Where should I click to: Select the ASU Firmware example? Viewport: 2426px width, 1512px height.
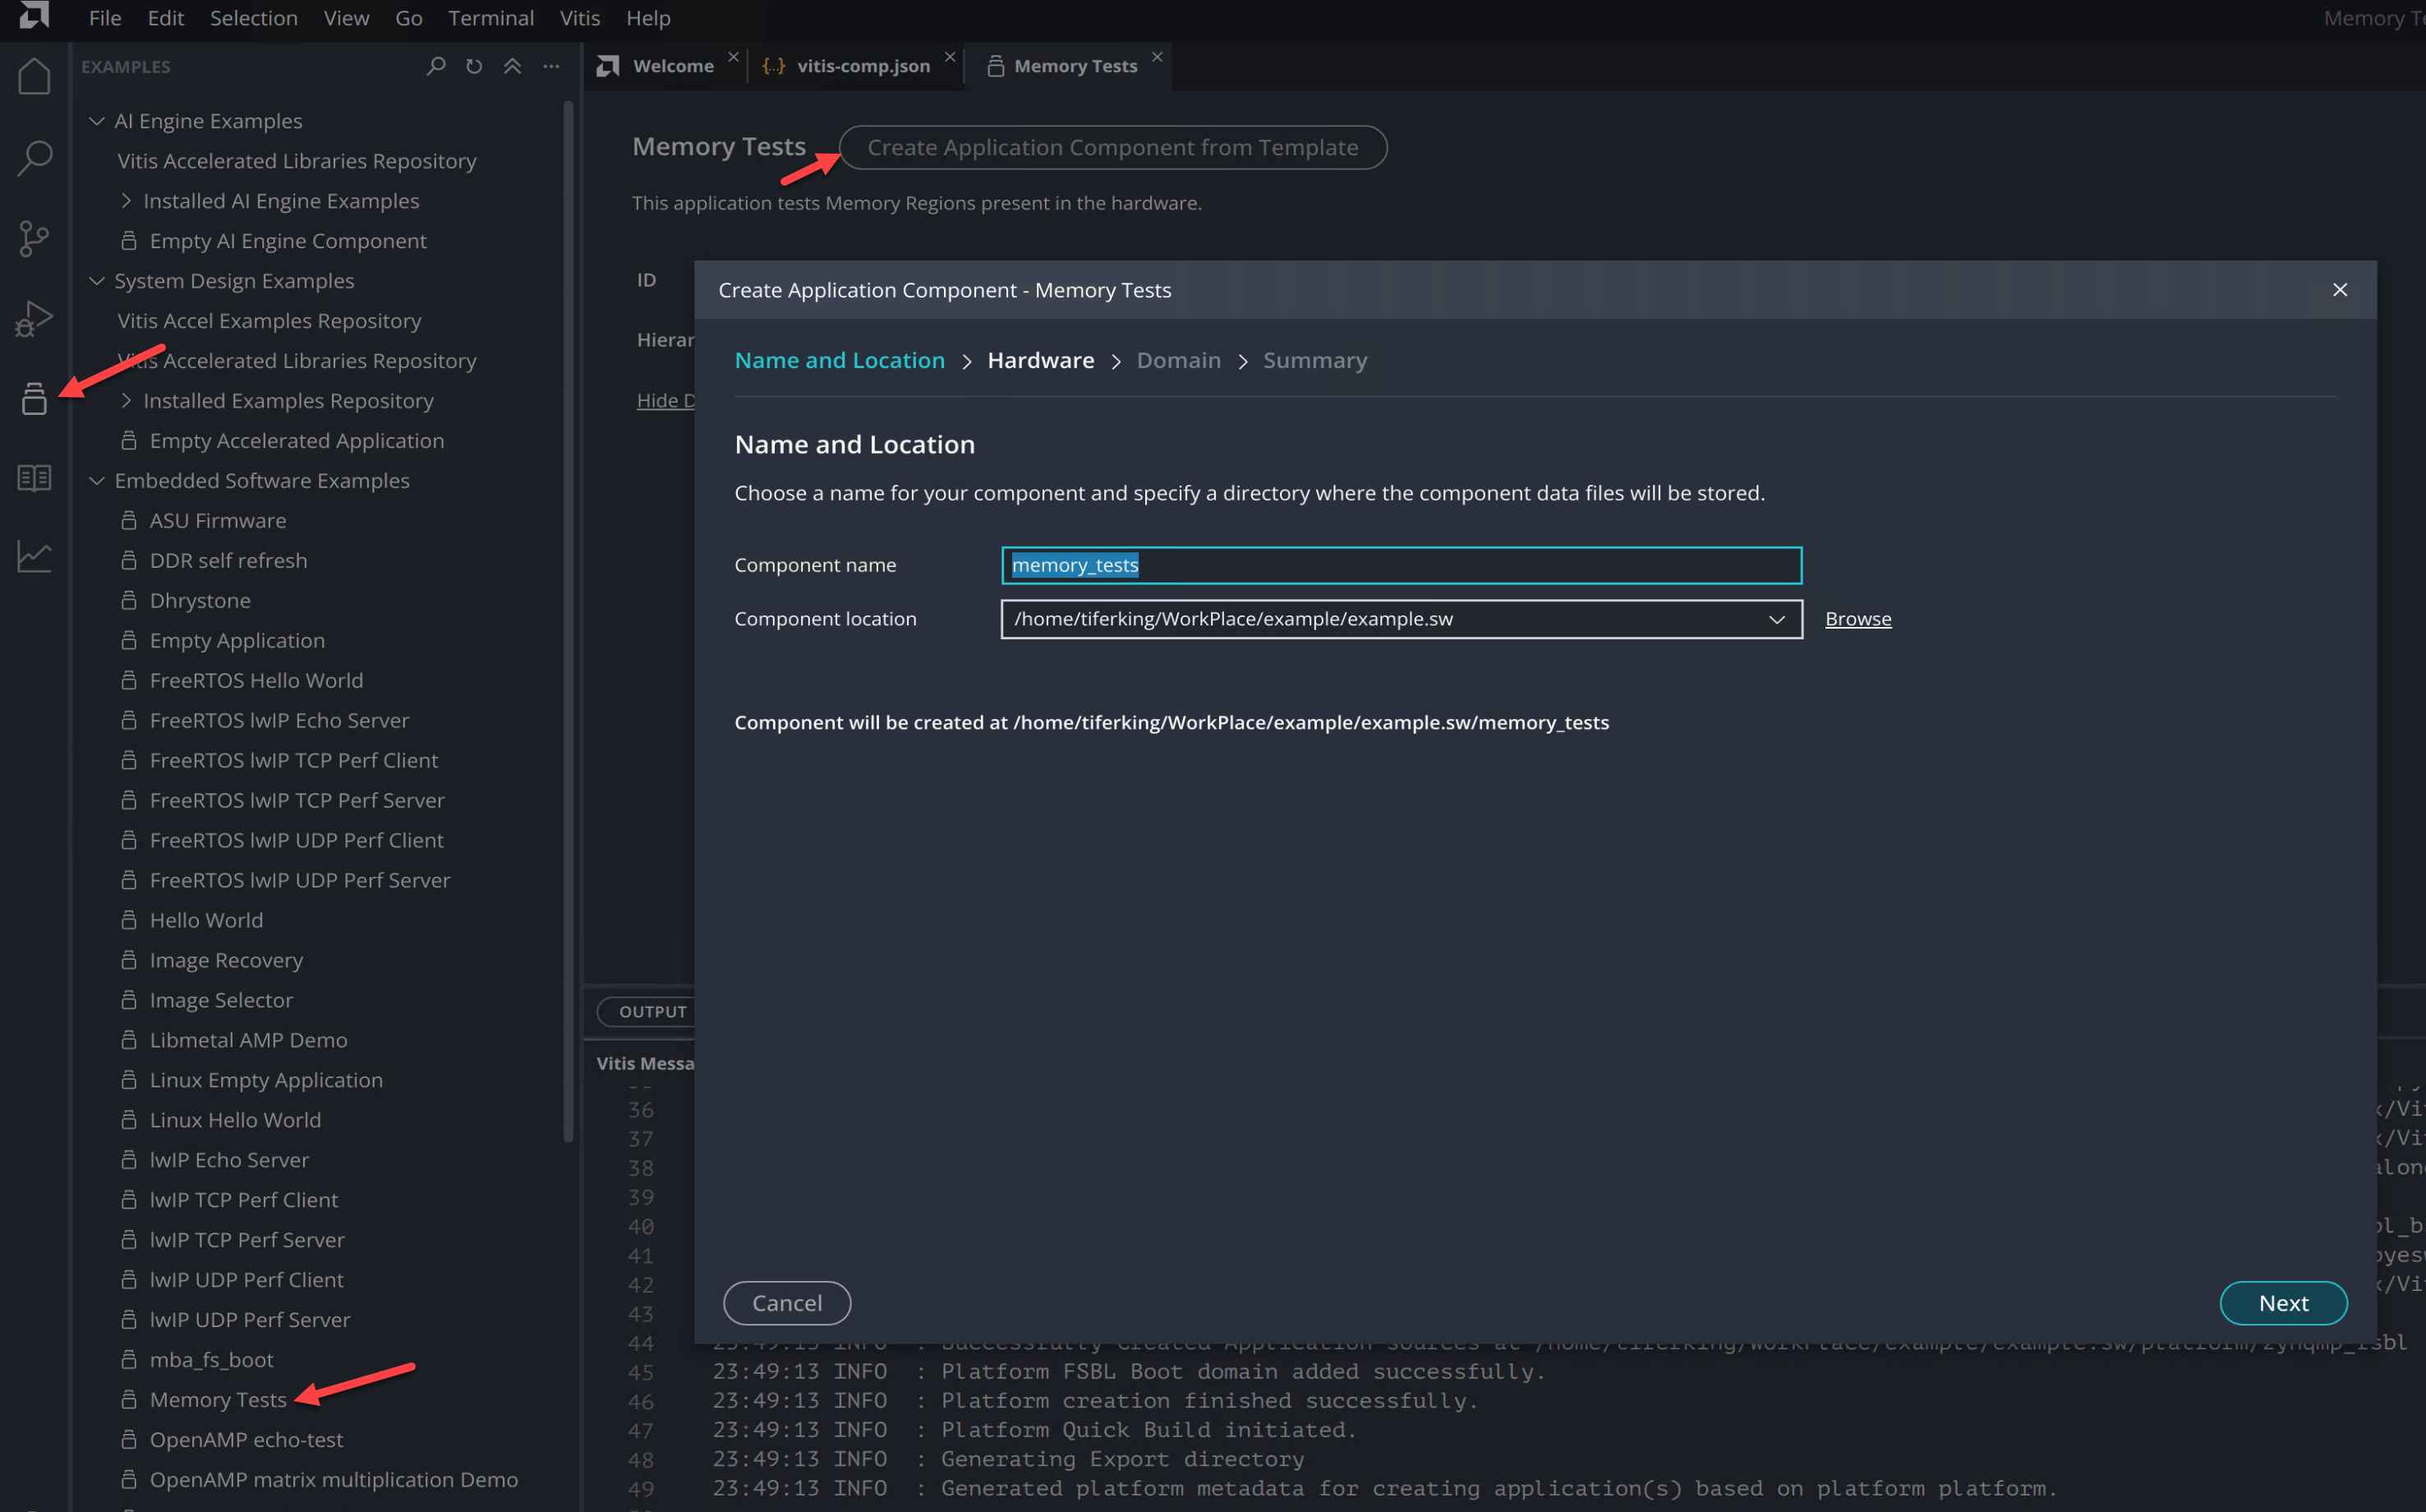pyautogui.click(x=218, y=521)
